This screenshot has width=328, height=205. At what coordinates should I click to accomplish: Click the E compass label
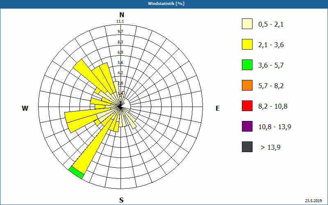(218, 108)
